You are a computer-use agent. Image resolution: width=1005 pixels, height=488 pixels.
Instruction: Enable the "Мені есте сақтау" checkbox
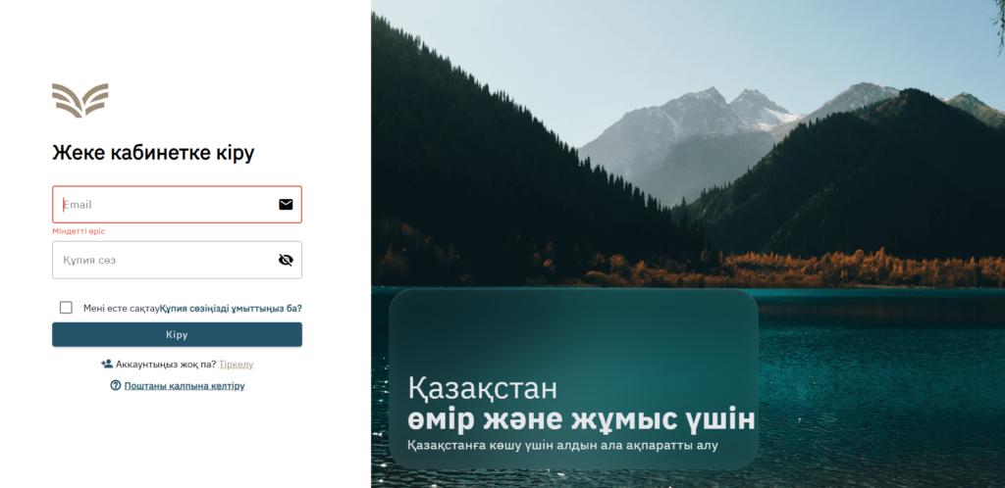pyautogui.click(x=66, y=308)
